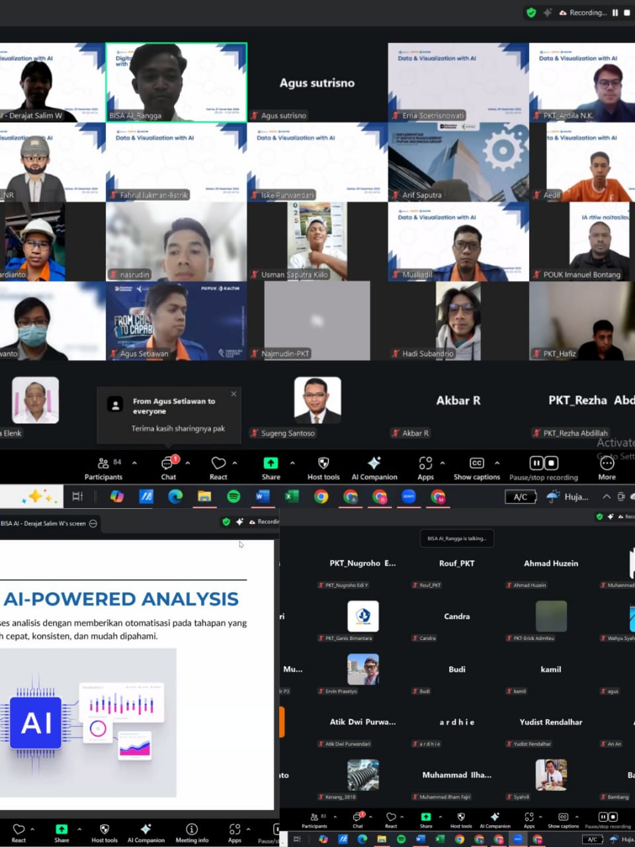Open File Explorer from the upper taskbar
This screenshot has width=635, height=847.
click(204, 496)
